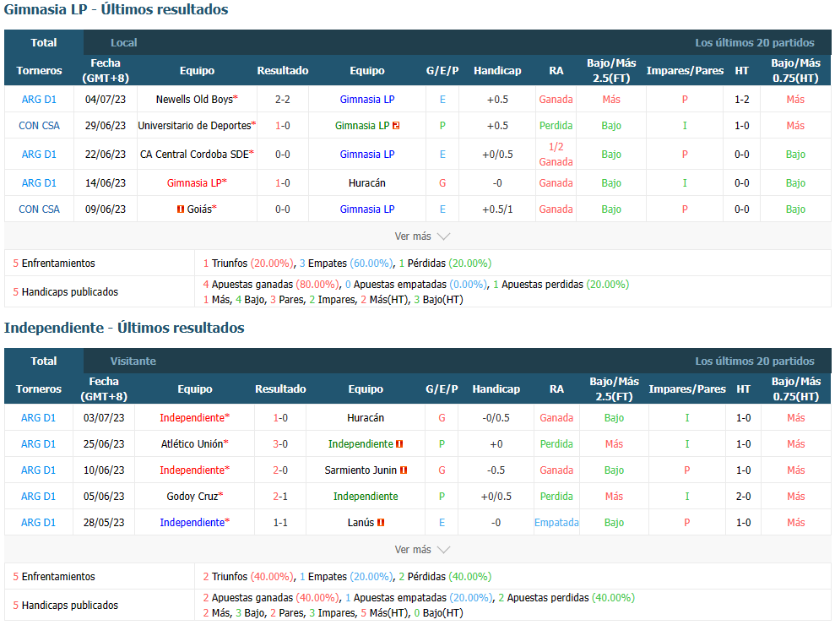Click 2-2 result of Newells Old Boys match
835x625 pixels.
click(x=282, y=100)
